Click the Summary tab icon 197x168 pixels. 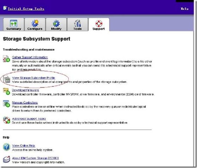click(x=14, y=23)
